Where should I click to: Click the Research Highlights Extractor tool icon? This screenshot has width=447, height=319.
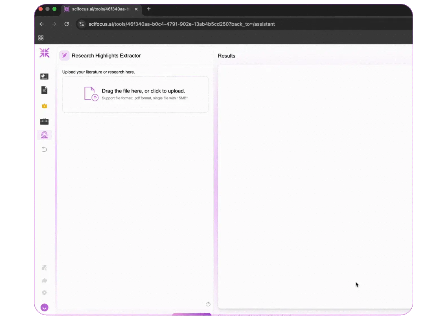(x=64, y=56)
